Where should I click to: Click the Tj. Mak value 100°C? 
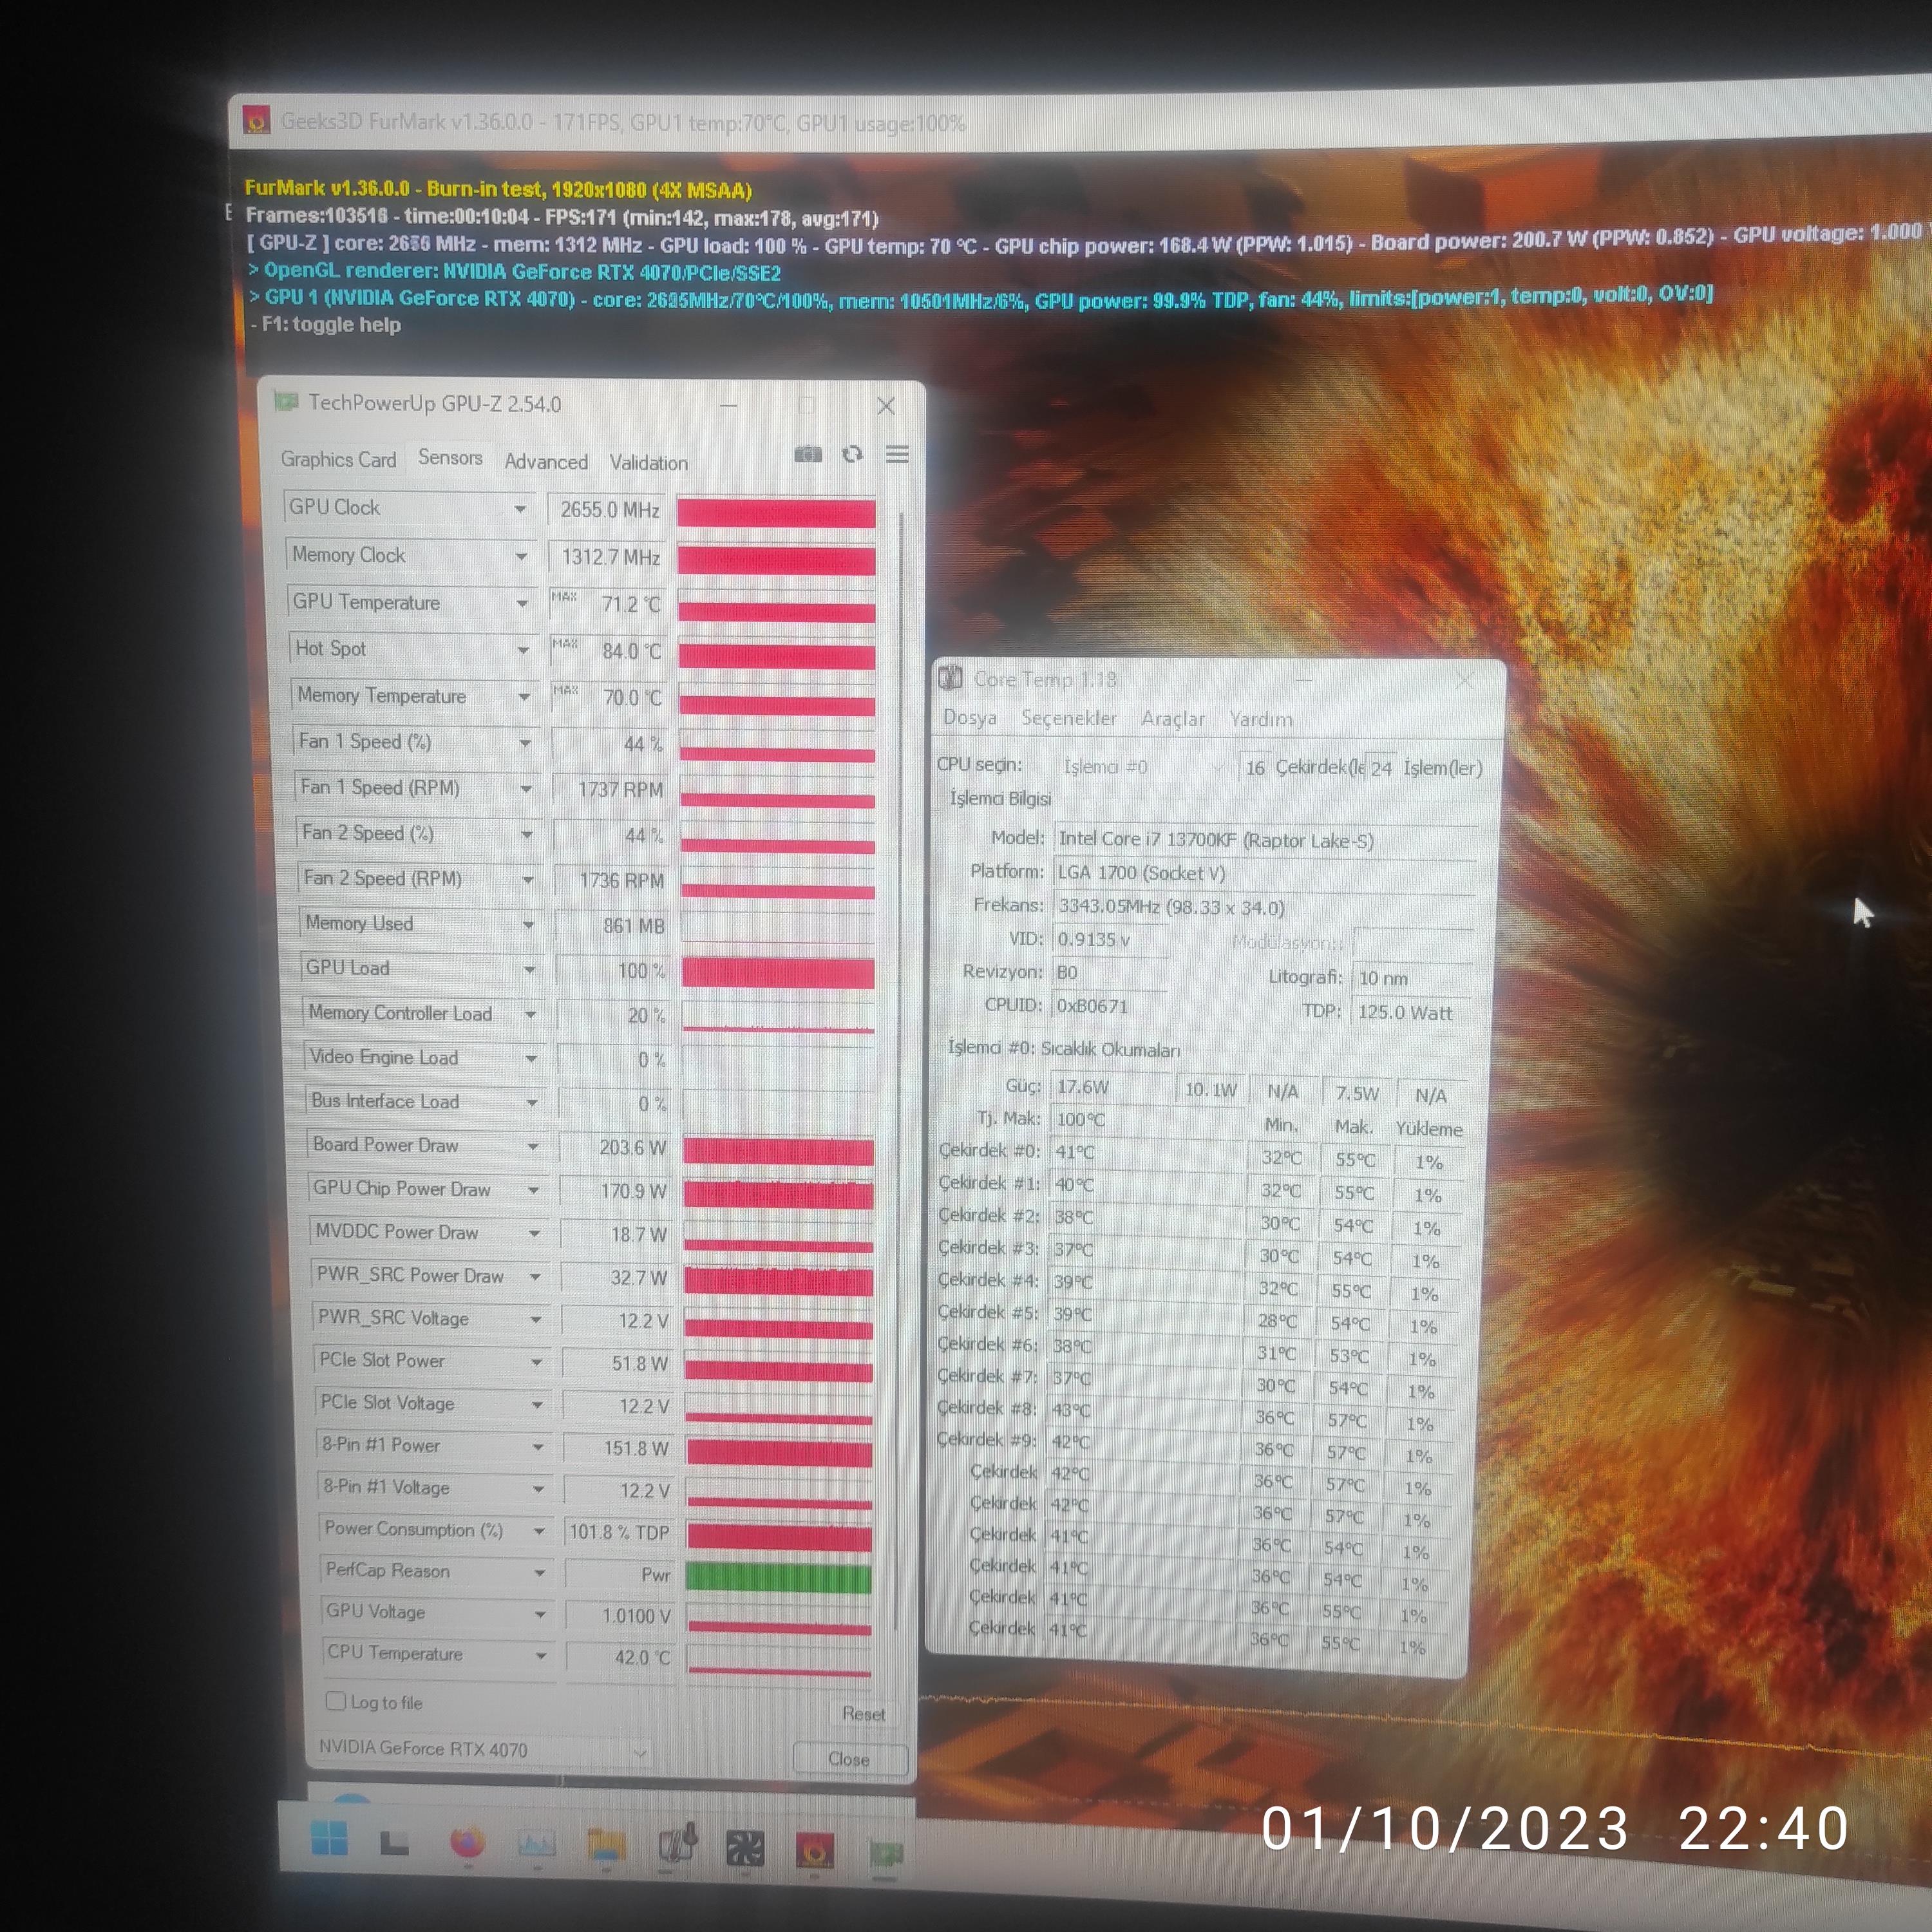(1146, 1119)
